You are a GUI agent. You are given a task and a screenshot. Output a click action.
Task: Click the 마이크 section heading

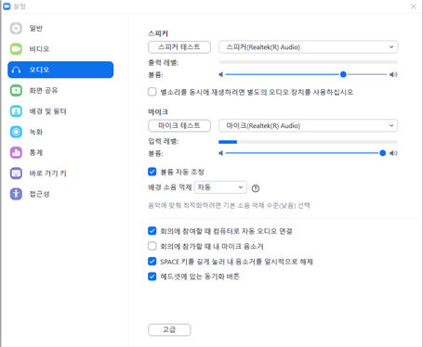pyautogui.click(x=158, y=112)
